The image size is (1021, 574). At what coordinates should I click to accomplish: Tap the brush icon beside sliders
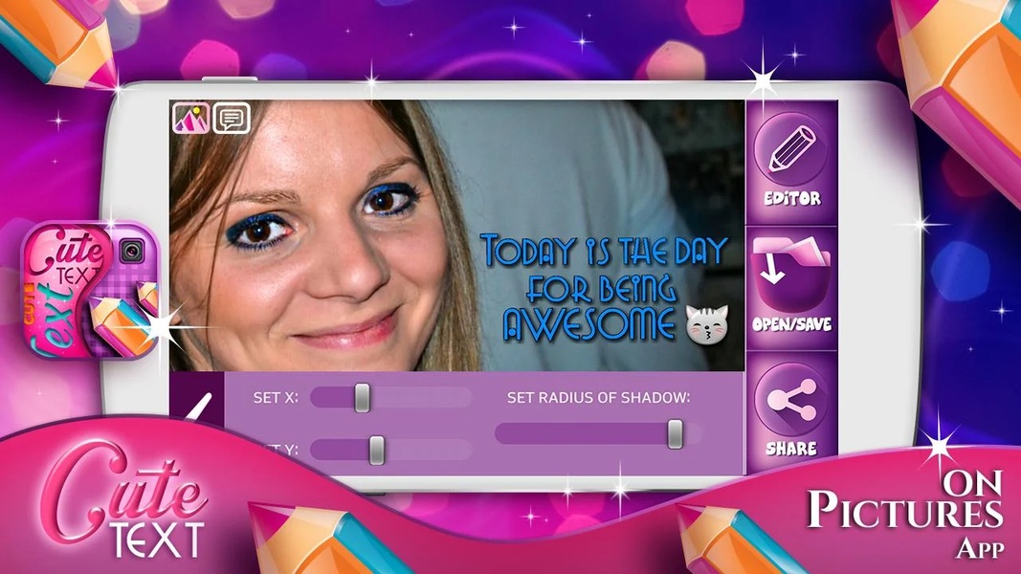pos(197,408)
